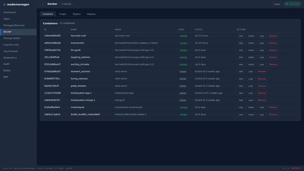Click image name mongo:8
Screen dimensions: 304x171
tap(120, 100)
